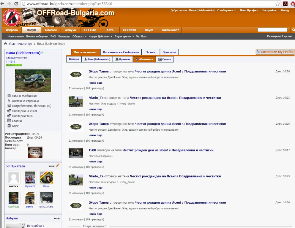295x228 pixels.
Task: Open the Какво ново? navigation tab
Action: click(170, 30)
